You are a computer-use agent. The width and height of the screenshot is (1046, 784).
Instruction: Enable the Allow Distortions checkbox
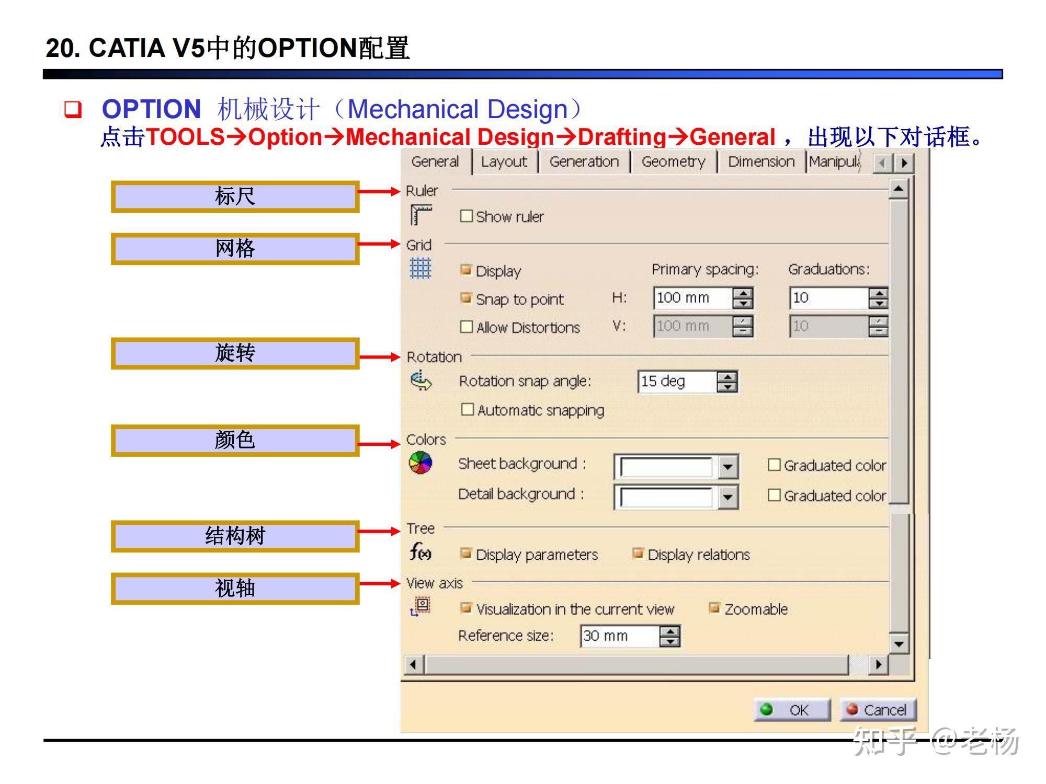point(466,327)
